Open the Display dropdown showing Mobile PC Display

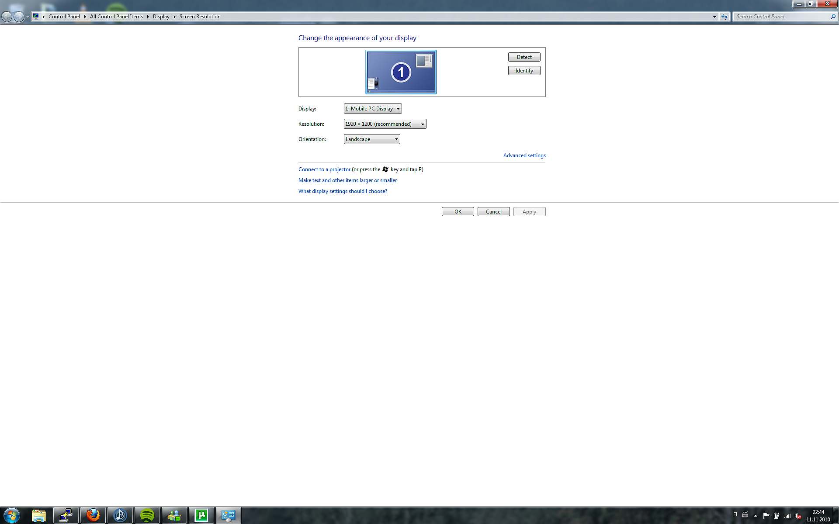pyautogui.click(x=372, y=109)
